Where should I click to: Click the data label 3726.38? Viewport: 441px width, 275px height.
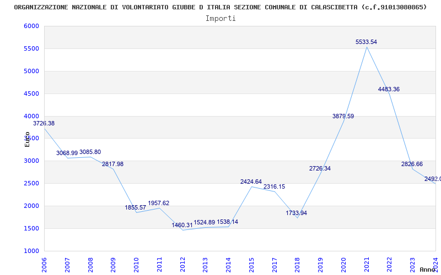coord(44,123)
